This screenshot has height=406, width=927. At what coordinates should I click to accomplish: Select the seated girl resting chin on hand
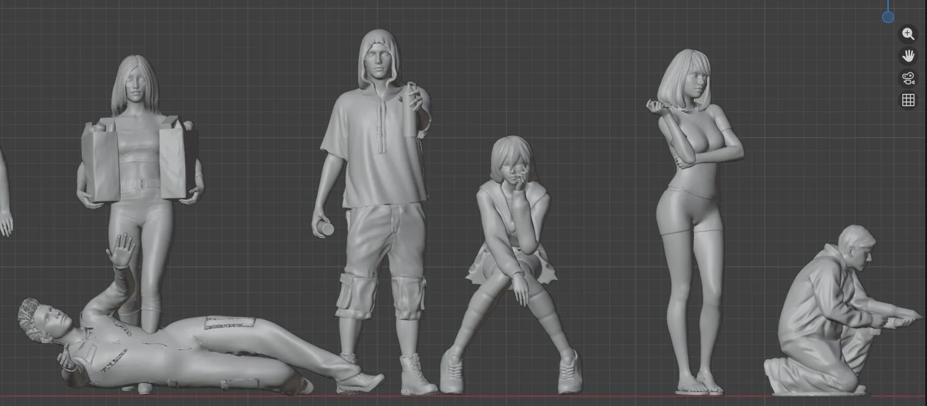pos(512,266)
